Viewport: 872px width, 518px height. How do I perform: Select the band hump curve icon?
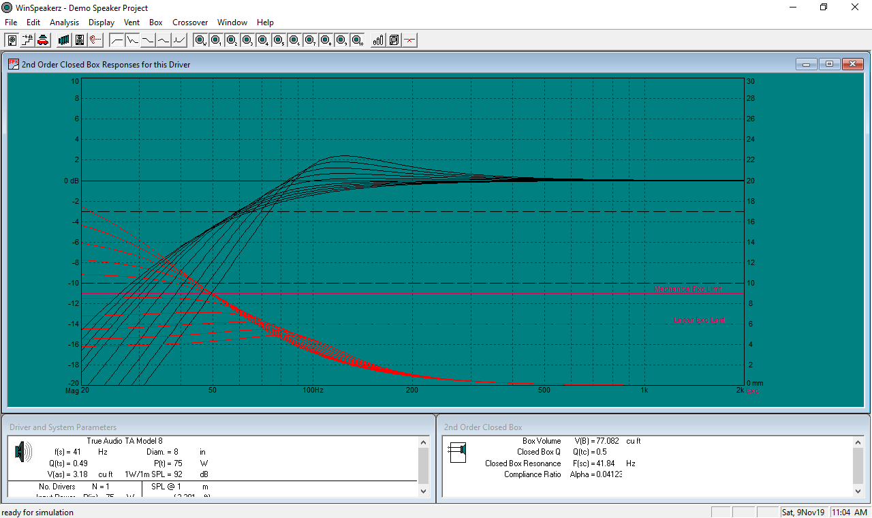pyautogui.click(x=163, y=40)
